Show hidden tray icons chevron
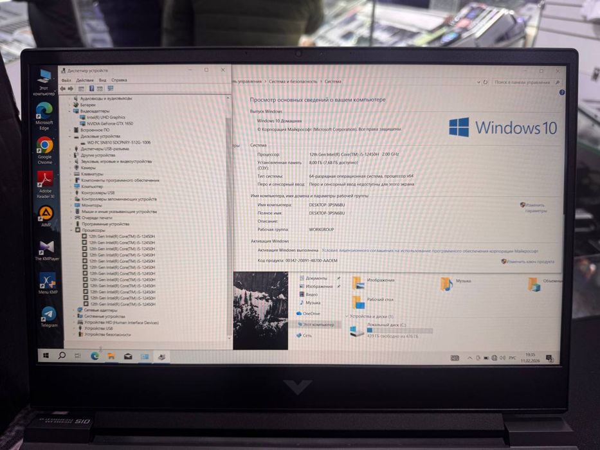 (469, 358)
